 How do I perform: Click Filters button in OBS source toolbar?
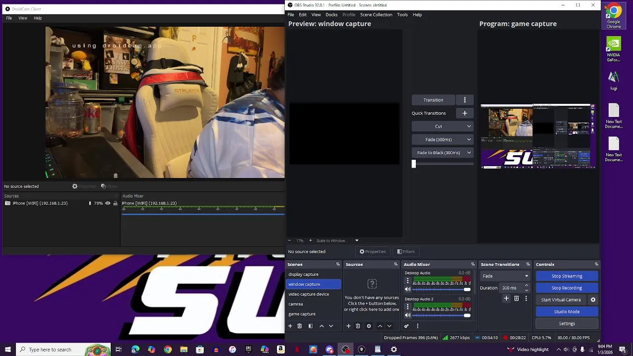click(406, 252)
